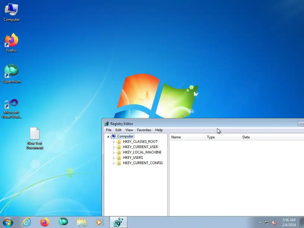The image size is (304, 228).
Task: Open the File menu in Registry Editor
Action: pos(109,130)
